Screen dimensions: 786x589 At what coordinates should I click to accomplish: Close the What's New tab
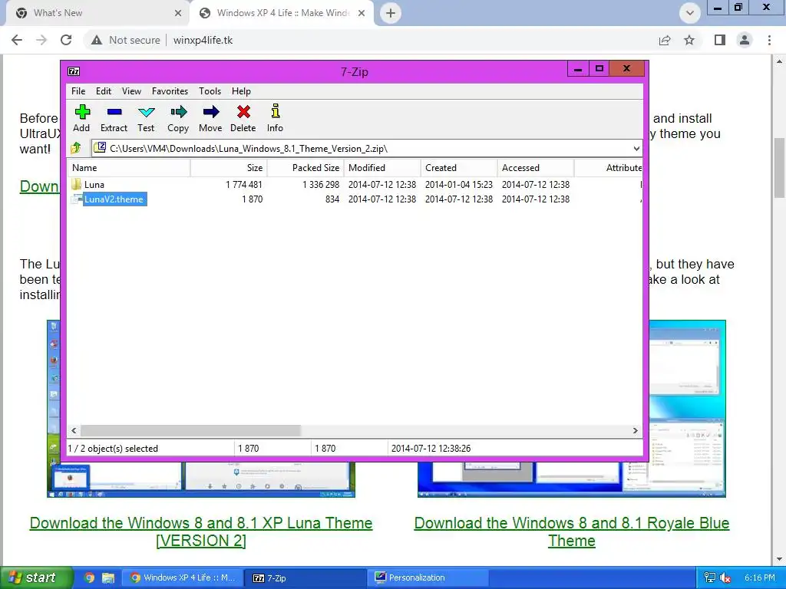point(178,13)
